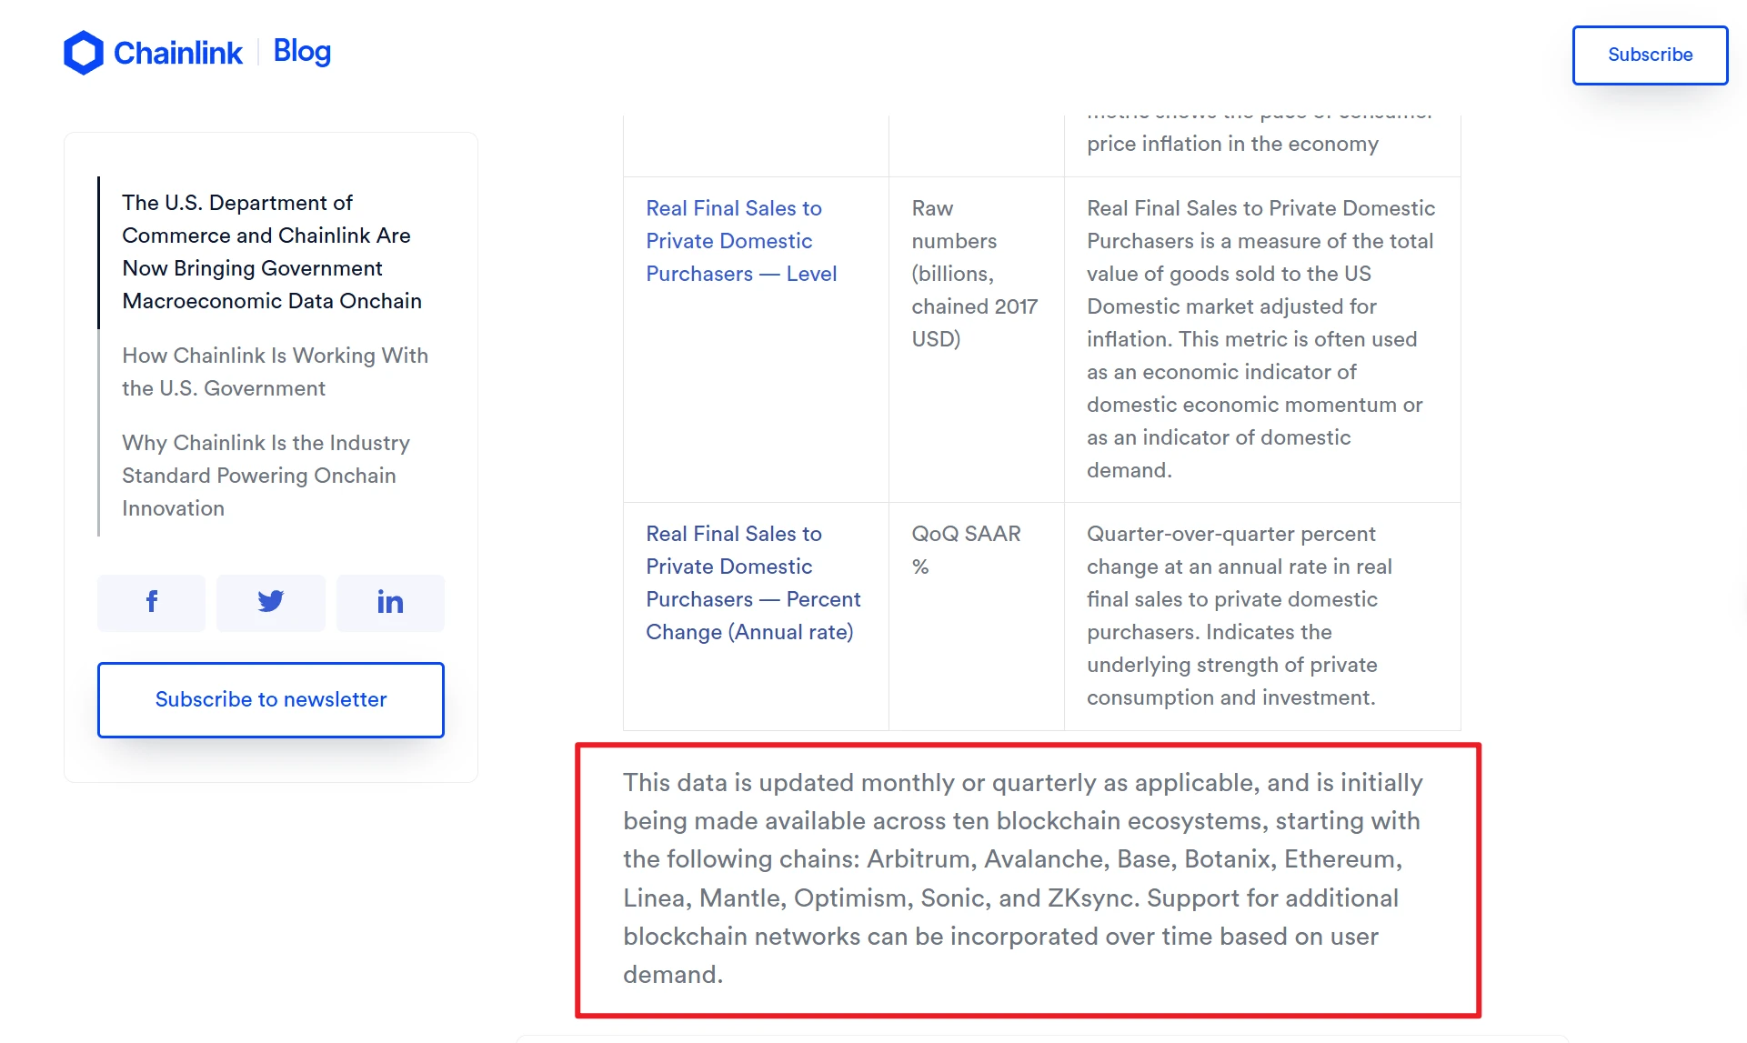Screen dimensions: 1747x1043
Task: Share the article on Facebook
Action: coord(151,602)
